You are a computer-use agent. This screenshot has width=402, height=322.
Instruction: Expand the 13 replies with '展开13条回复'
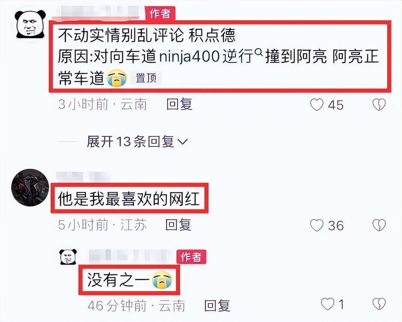coord(137,142)
